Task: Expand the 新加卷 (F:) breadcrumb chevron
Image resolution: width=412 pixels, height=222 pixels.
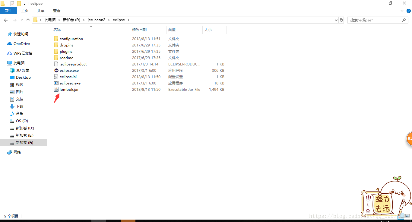Action: (84, 20)
